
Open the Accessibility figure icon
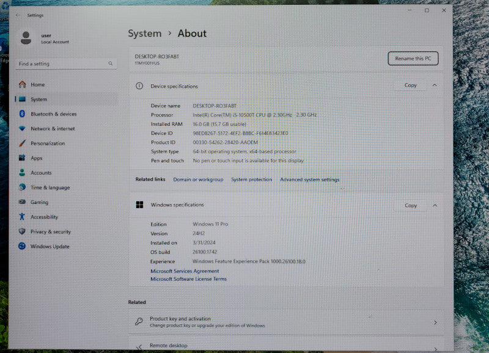[x=22, y=217]
